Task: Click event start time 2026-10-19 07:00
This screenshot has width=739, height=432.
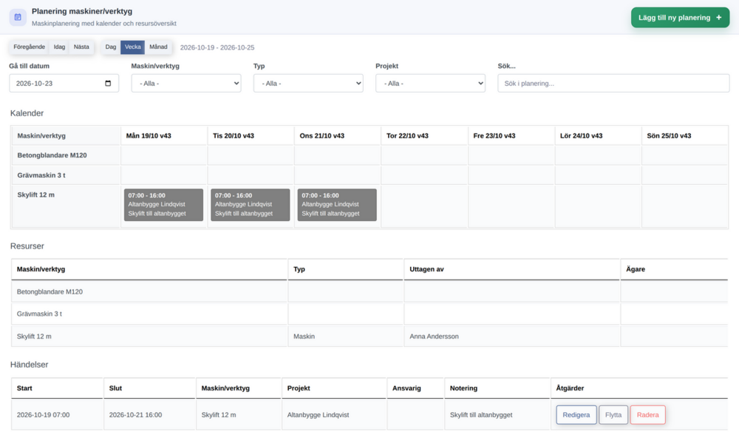Action: (43, 415)
